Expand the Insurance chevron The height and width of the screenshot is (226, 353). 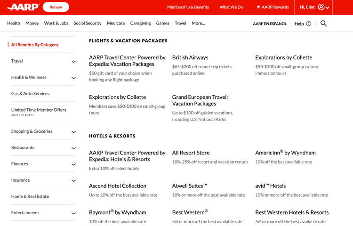[73, 180]
